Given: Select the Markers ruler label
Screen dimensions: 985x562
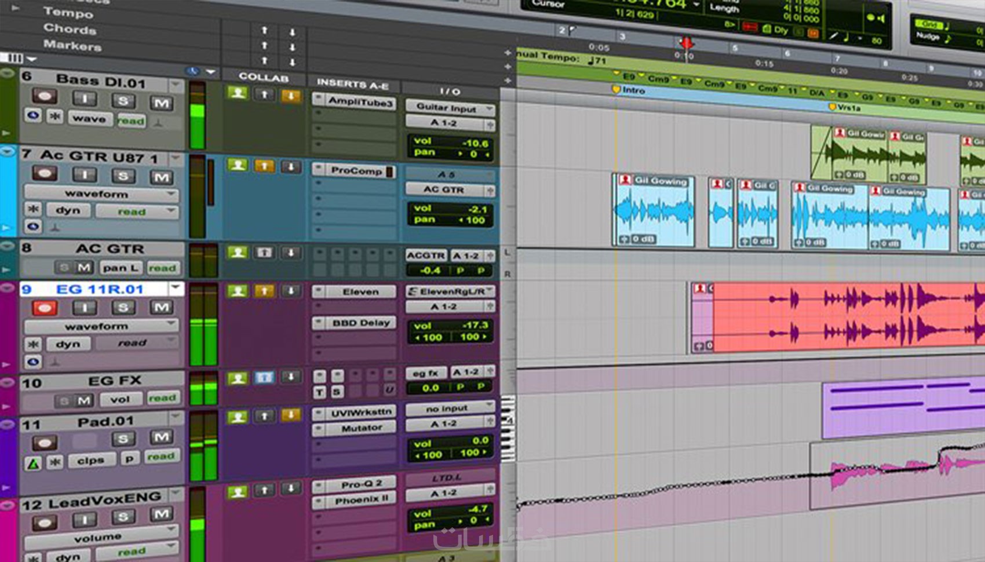Looking at the screenshot, I should tap(72, 45).
